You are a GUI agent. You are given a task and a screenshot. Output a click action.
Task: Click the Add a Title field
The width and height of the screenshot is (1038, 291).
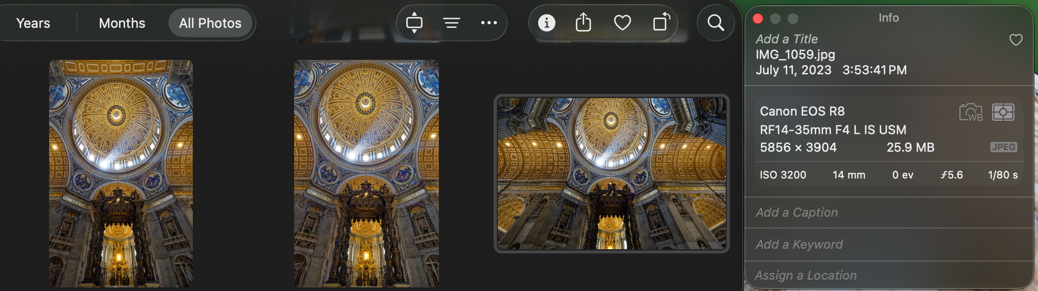point(786,39)
